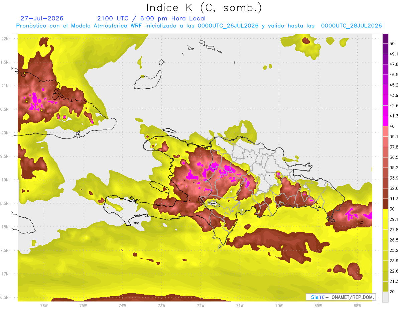The width and height of the screenshot is (401, 310).
Task: Click the '43.9' color scale value
Action: point(394,95)
